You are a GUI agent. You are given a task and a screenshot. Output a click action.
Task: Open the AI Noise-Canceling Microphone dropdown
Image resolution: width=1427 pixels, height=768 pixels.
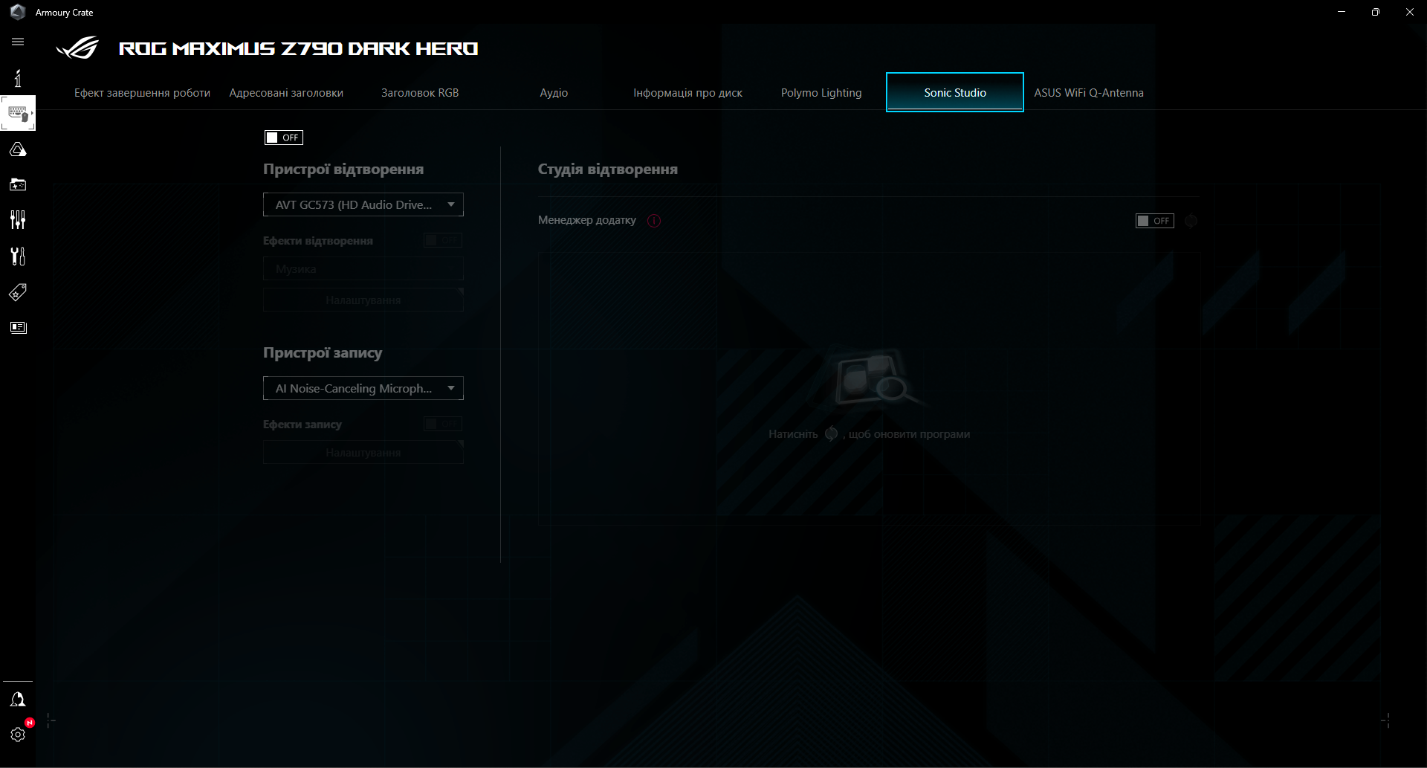[x=363, y=388]
